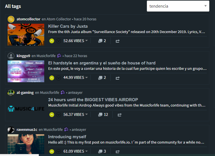
Task: Expand the 56.37 VIBES payout details
Action: coord(76,114)
